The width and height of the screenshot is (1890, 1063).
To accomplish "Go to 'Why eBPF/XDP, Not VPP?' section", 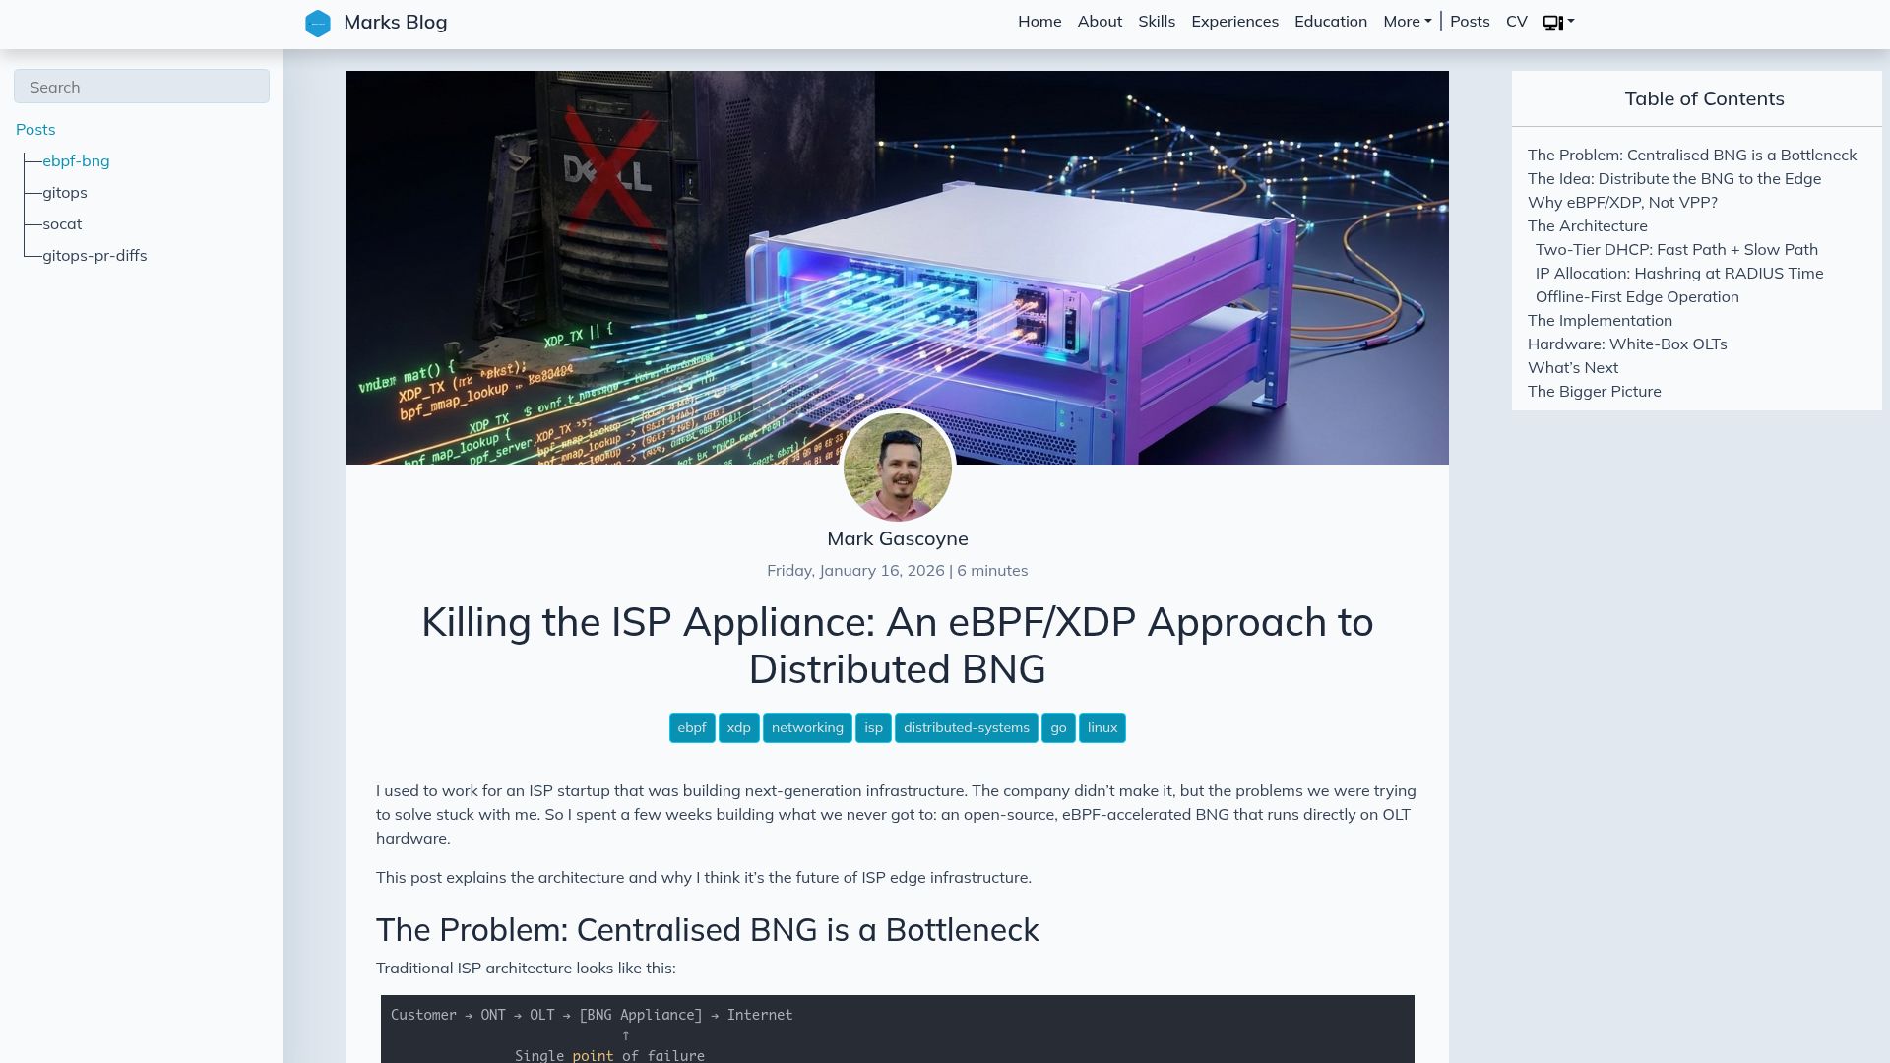I will click(1622, 203).
